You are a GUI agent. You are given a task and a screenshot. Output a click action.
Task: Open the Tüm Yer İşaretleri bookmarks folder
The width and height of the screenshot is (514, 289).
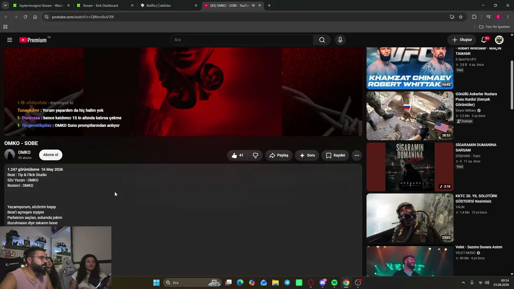click(494, 27)
